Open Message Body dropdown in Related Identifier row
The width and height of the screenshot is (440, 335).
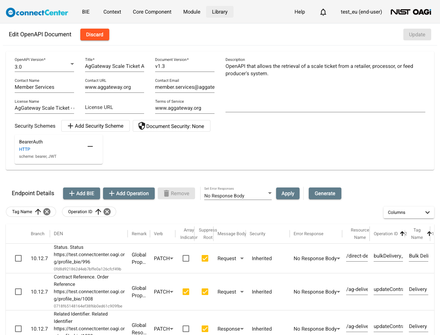click(x=231, y=329)
